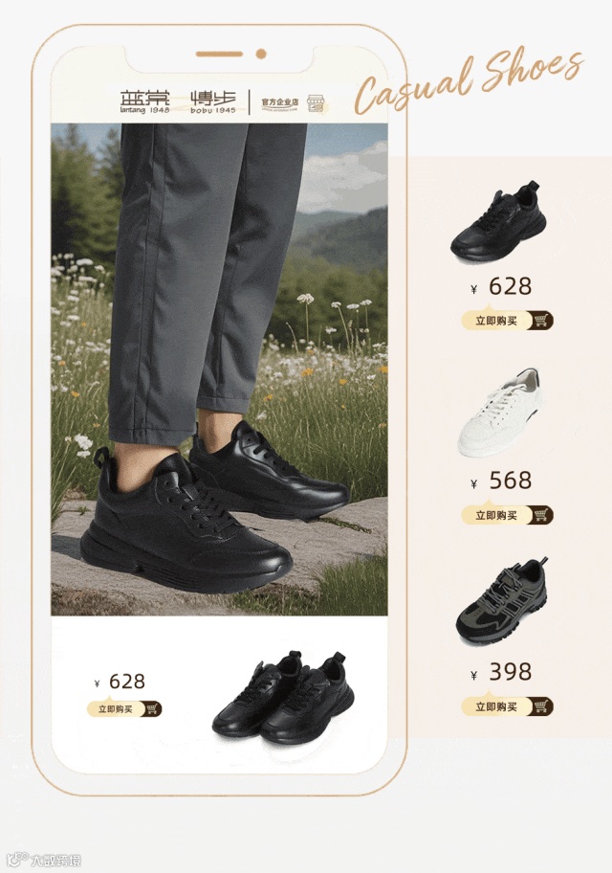This screenshot has height=873, width=612.
Task: Open the 官方企业店 official store label
Action: click(x=280, y=102)
